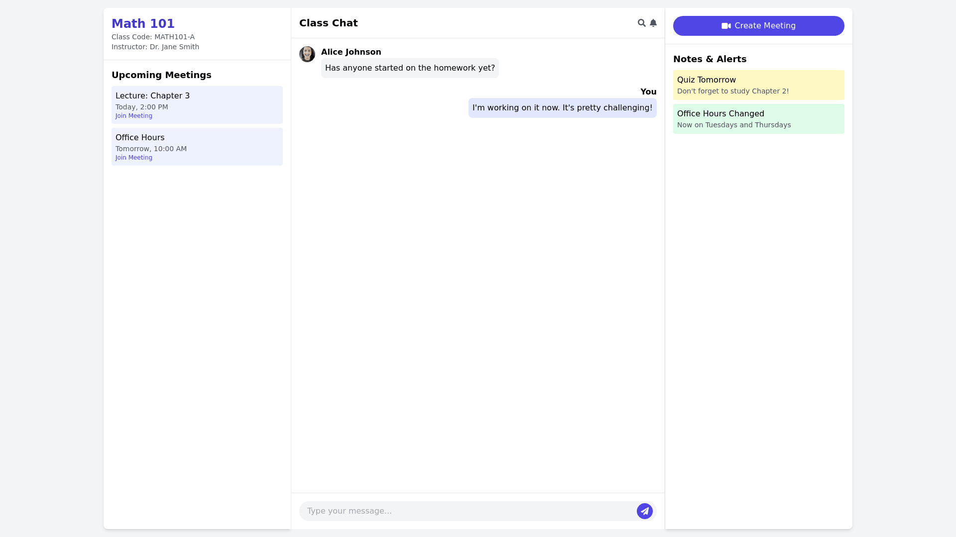Click Alice's homework message bubble
Viewport: 956px width, 537px height.
(409, 68)
